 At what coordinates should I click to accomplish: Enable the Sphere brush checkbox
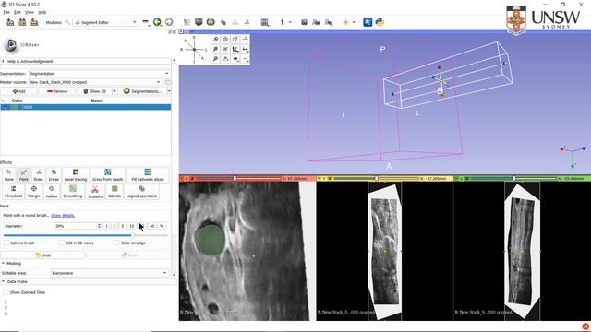click(x=6, y=243)
